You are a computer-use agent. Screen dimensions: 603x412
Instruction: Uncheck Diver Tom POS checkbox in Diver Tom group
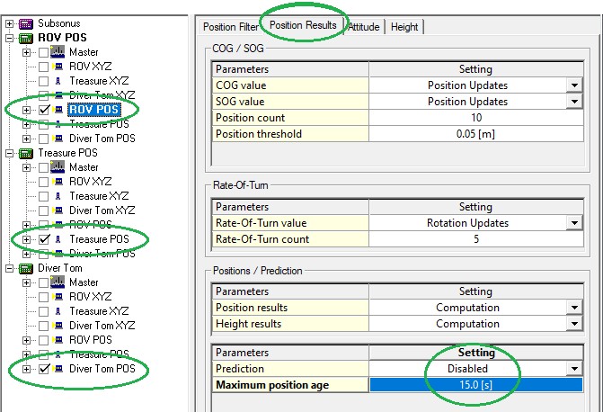click(x=44, y=369)
